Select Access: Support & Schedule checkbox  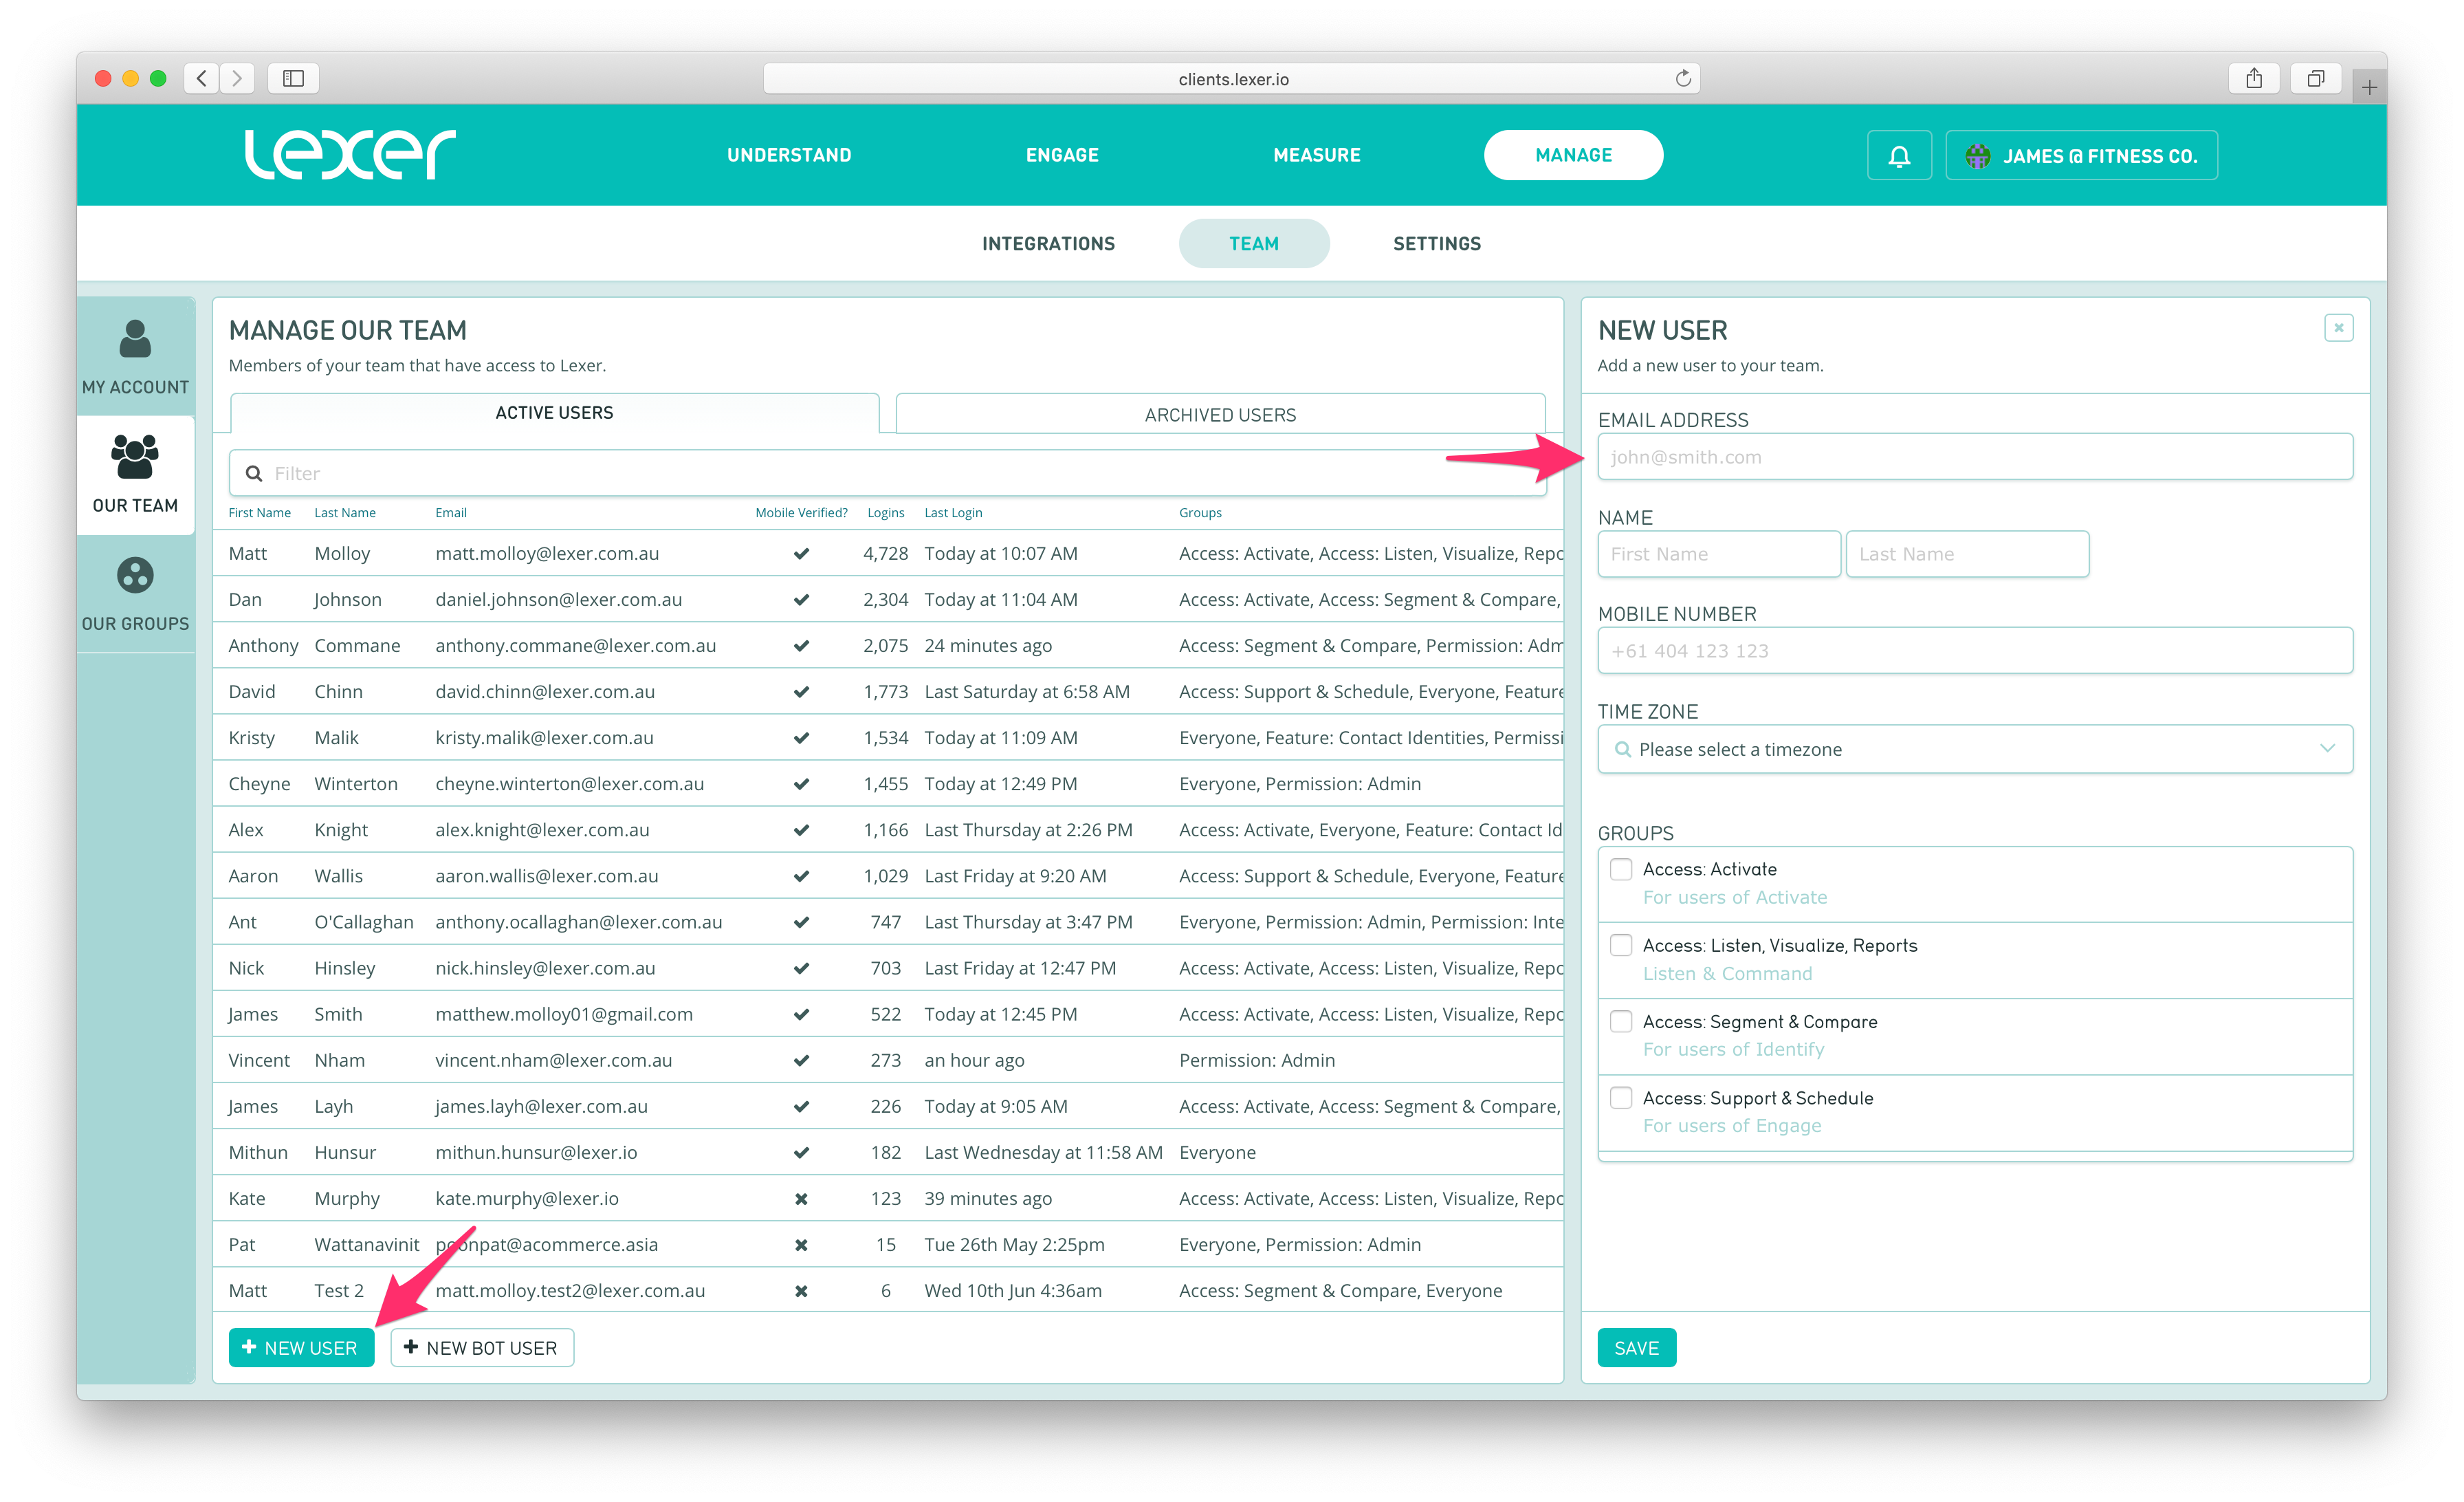pos(1621,1098)
